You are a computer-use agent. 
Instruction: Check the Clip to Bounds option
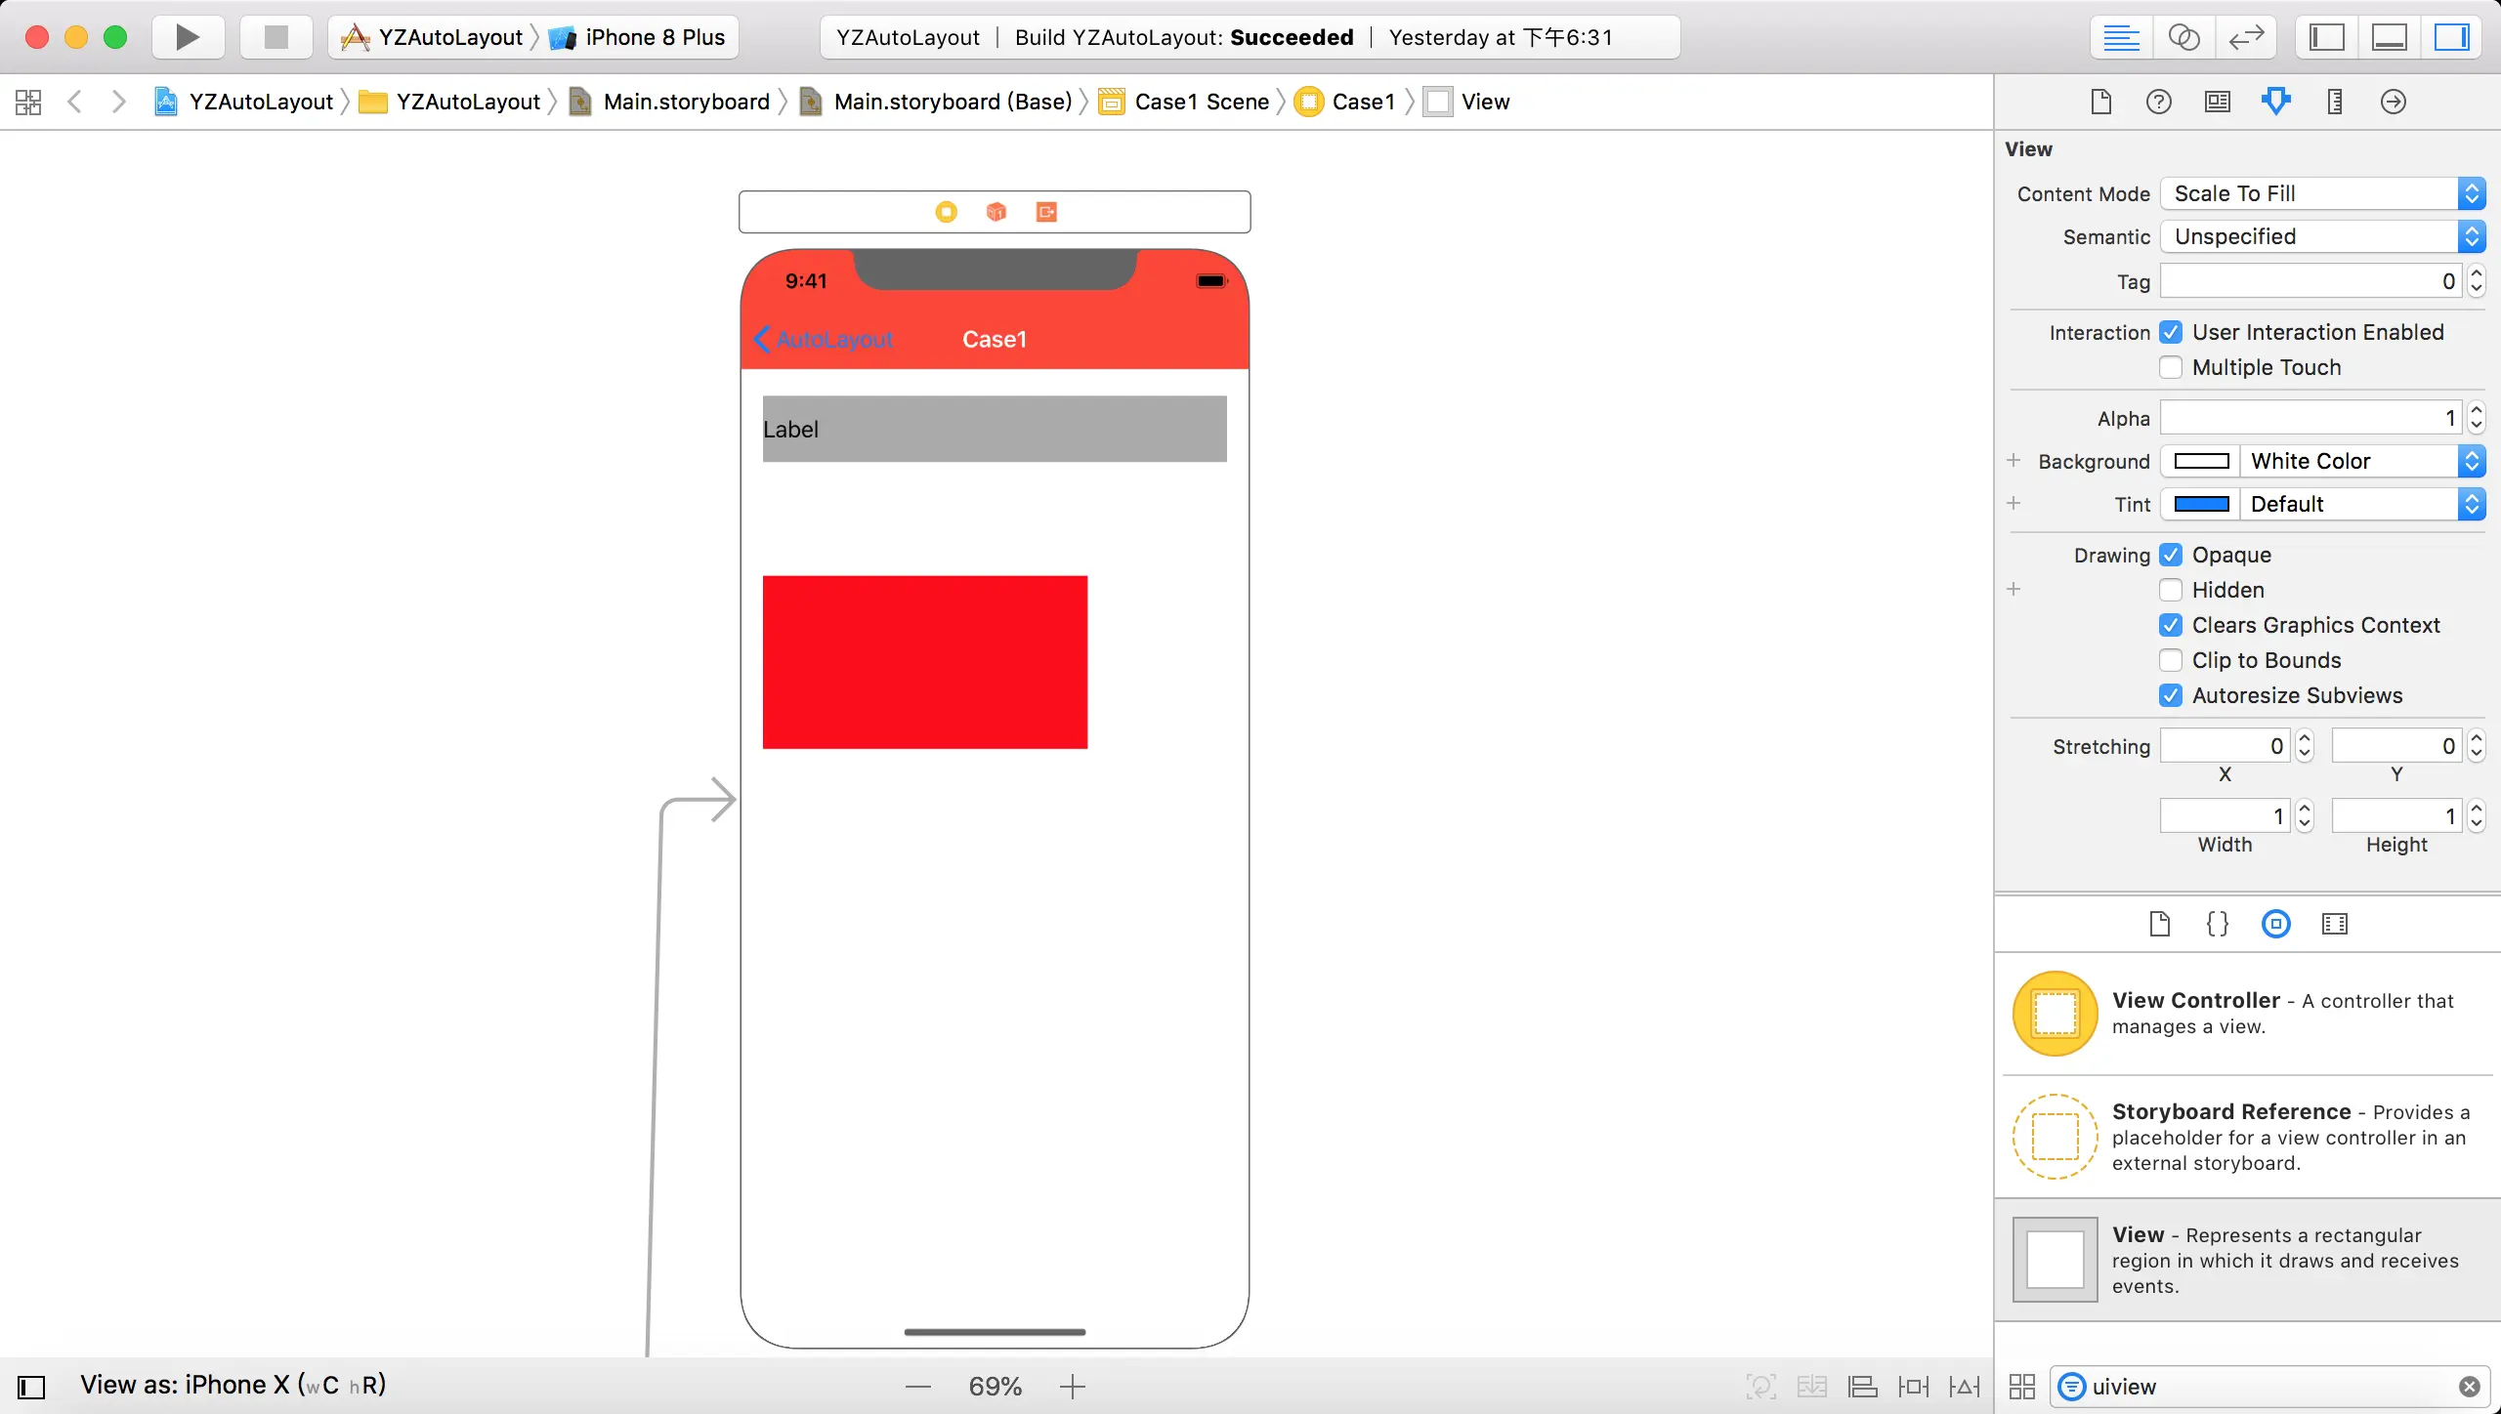2171,660
